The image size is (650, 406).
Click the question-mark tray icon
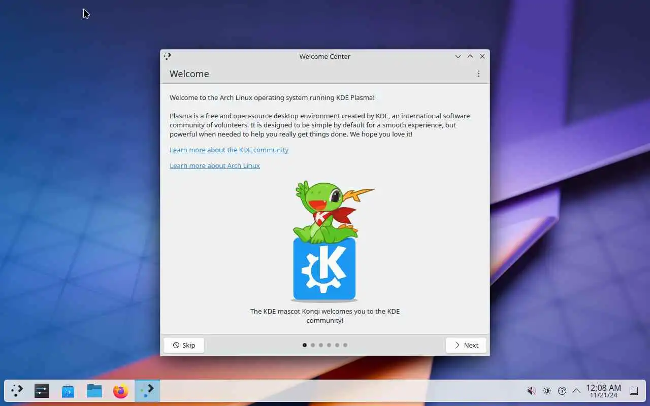pos(562,391)
